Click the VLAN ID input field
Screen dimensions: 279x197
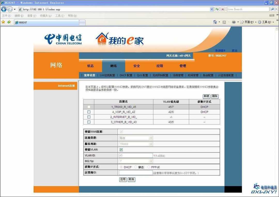(136, 155)
